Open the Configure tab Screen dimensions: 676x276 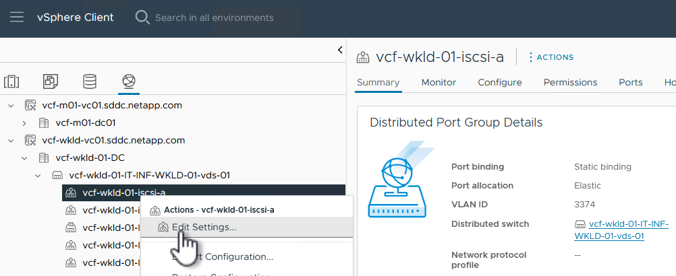pyautogui.click(x=499, y=82)
